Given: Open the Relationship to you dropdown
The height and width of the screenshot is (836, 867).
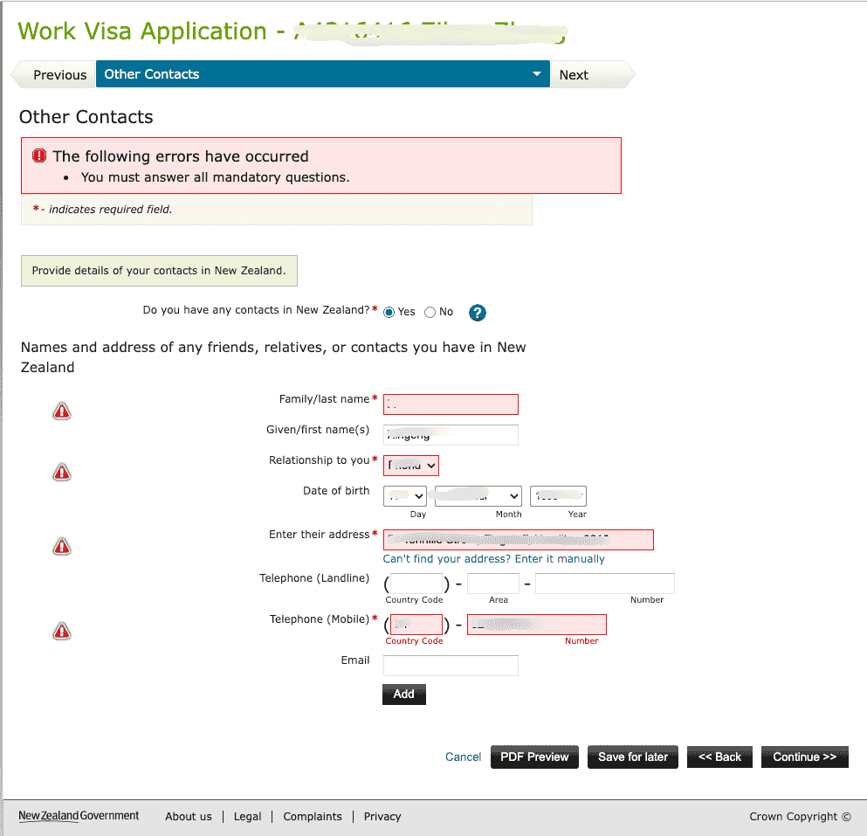Looking at the screenshot, I should point(411,466).
